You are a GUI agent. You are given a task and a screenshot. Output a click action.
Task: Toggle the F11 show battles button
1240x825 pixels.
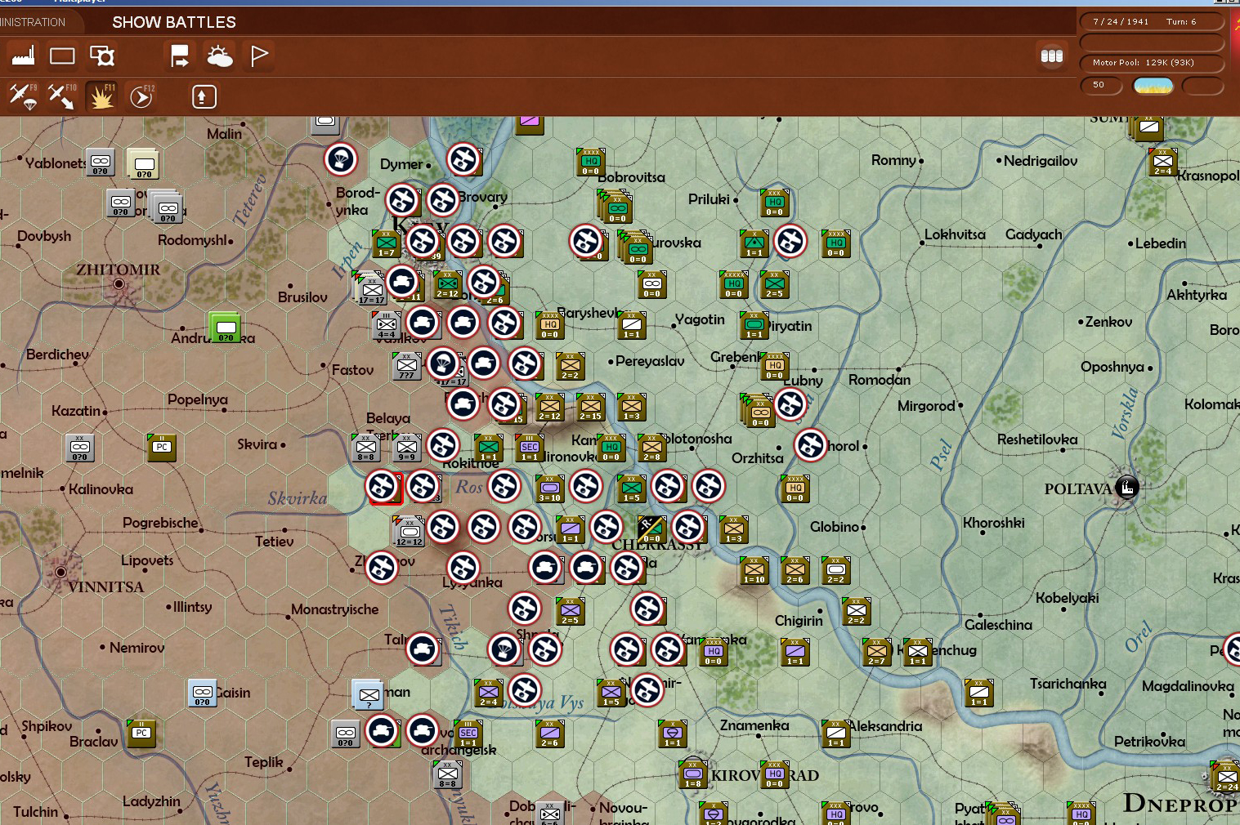(101, 96)
